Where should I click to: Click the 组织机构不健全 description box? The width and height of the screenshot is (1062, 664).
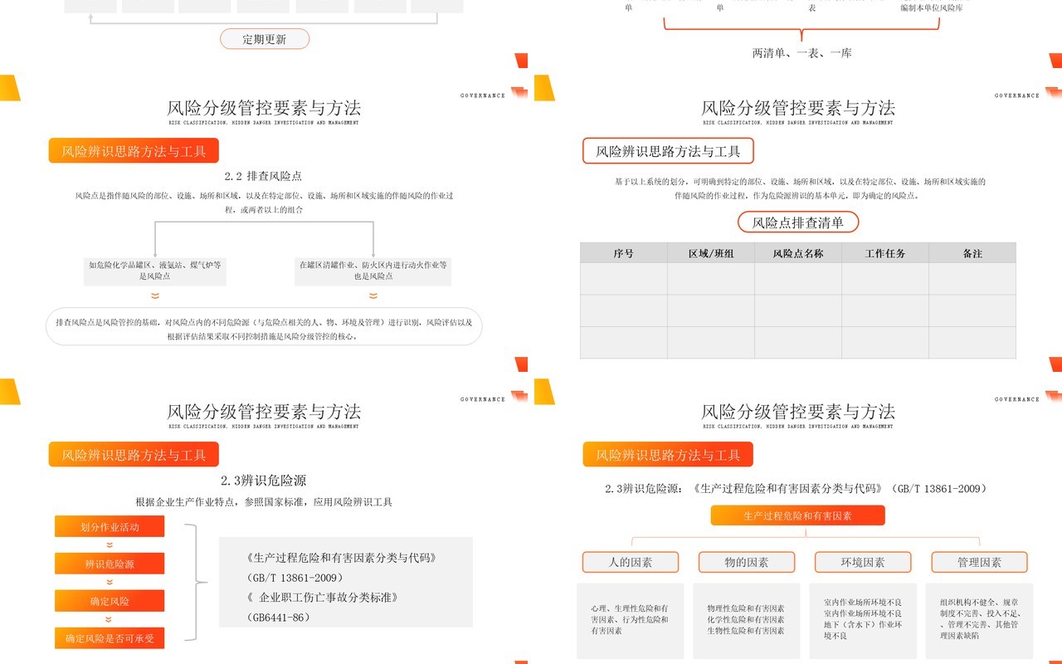point(980,620)
